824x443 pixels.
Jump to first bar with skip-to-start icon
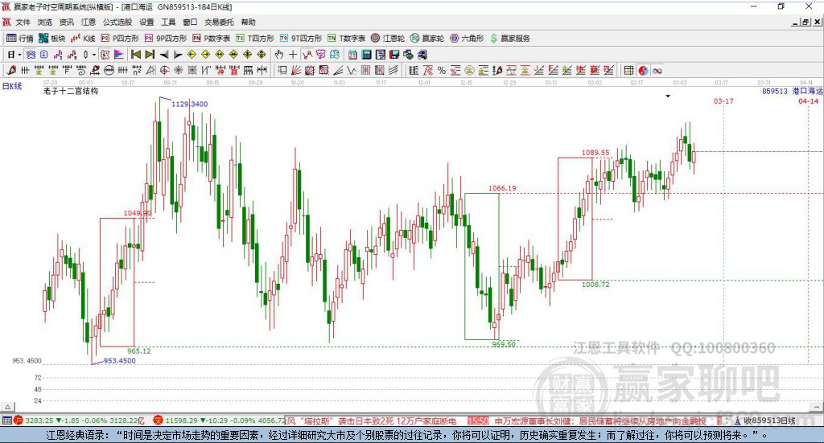[135, 55]
